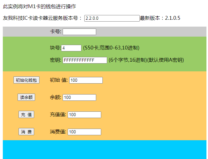208x159 pixels.
Task: Click the 余额 balance input field
Action: click(x=79, y=97)
